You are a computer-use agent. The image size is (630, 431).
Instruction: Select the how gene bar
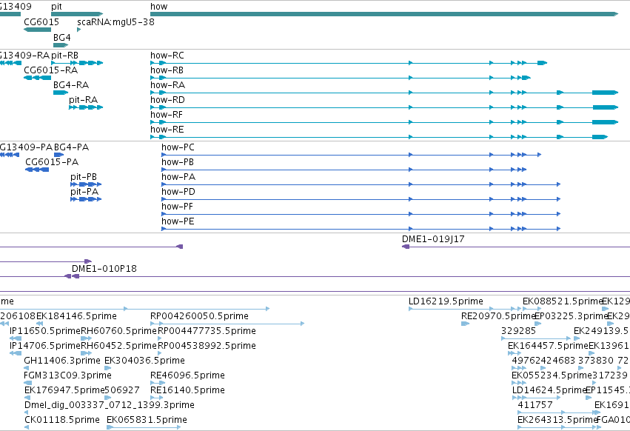pyautogui.click(x=384, y=14)
